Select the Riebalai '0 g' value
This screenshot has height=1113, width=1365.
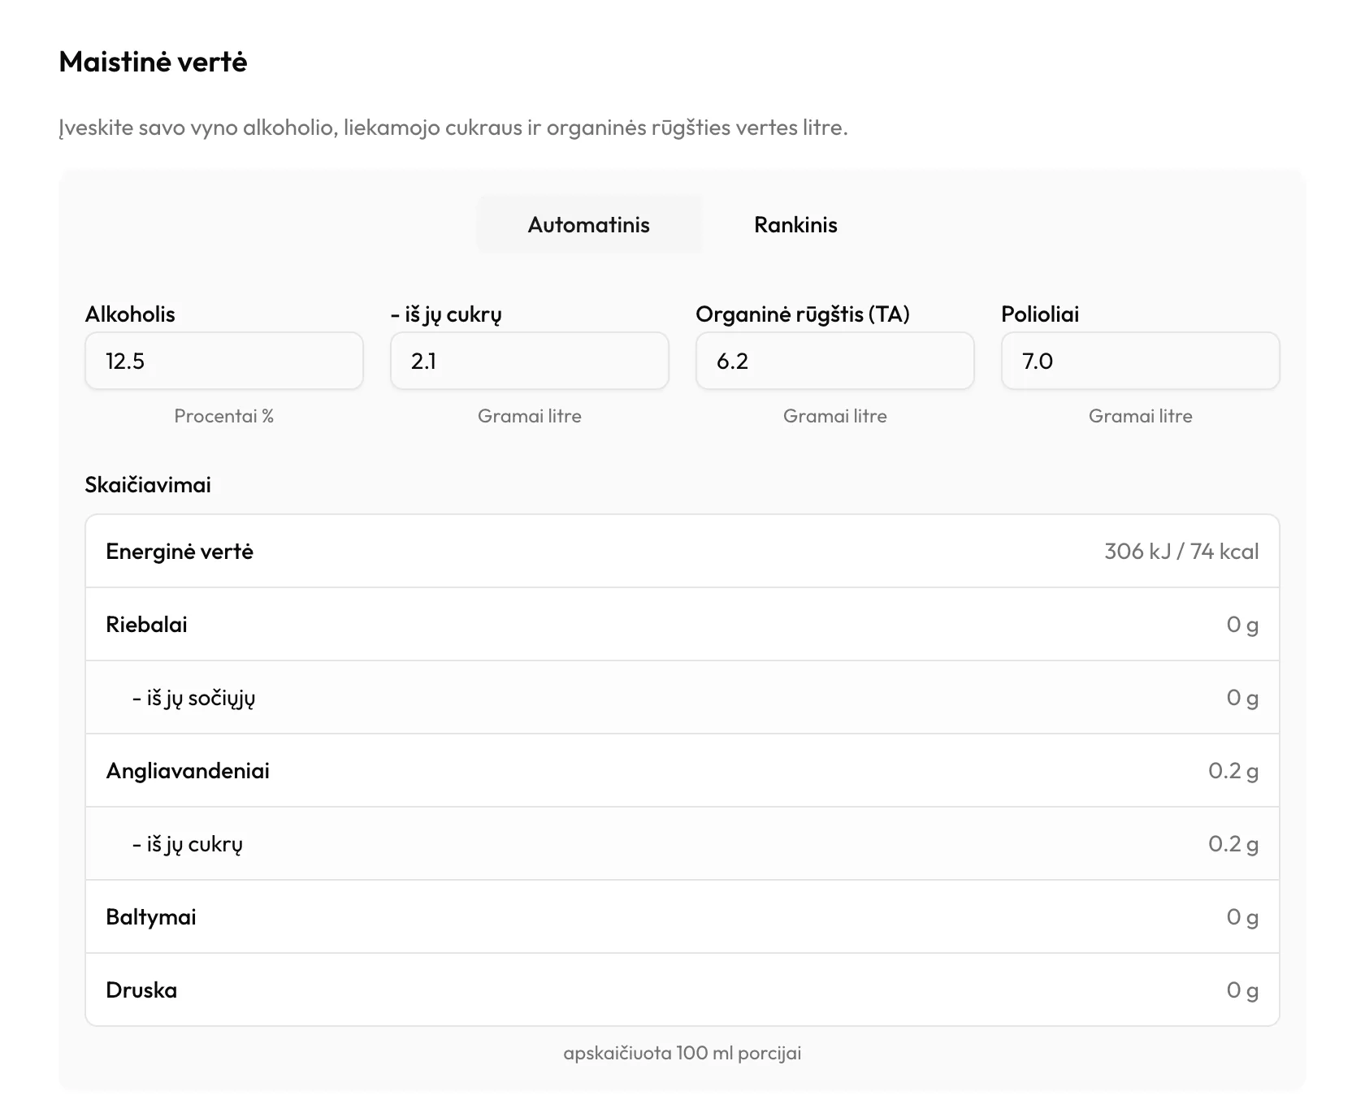[1242, 625]
